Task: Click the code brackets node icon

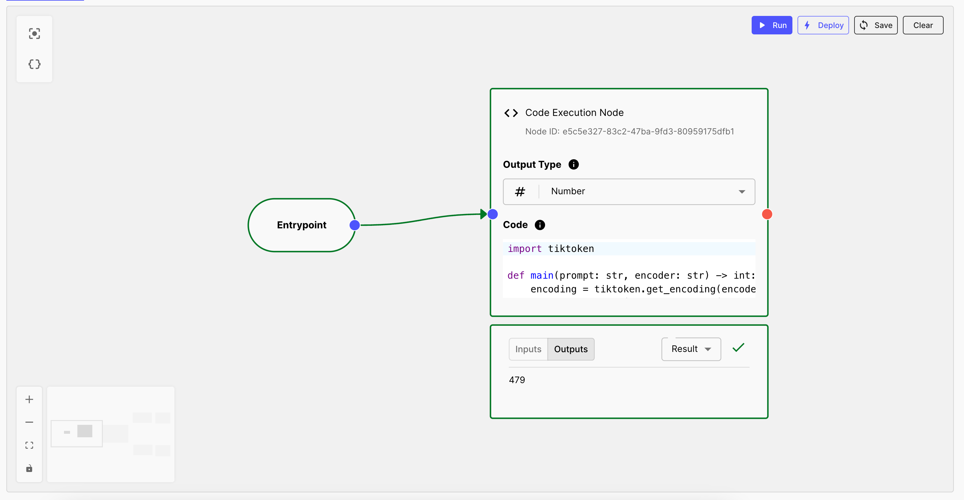Action: point(511,113)
